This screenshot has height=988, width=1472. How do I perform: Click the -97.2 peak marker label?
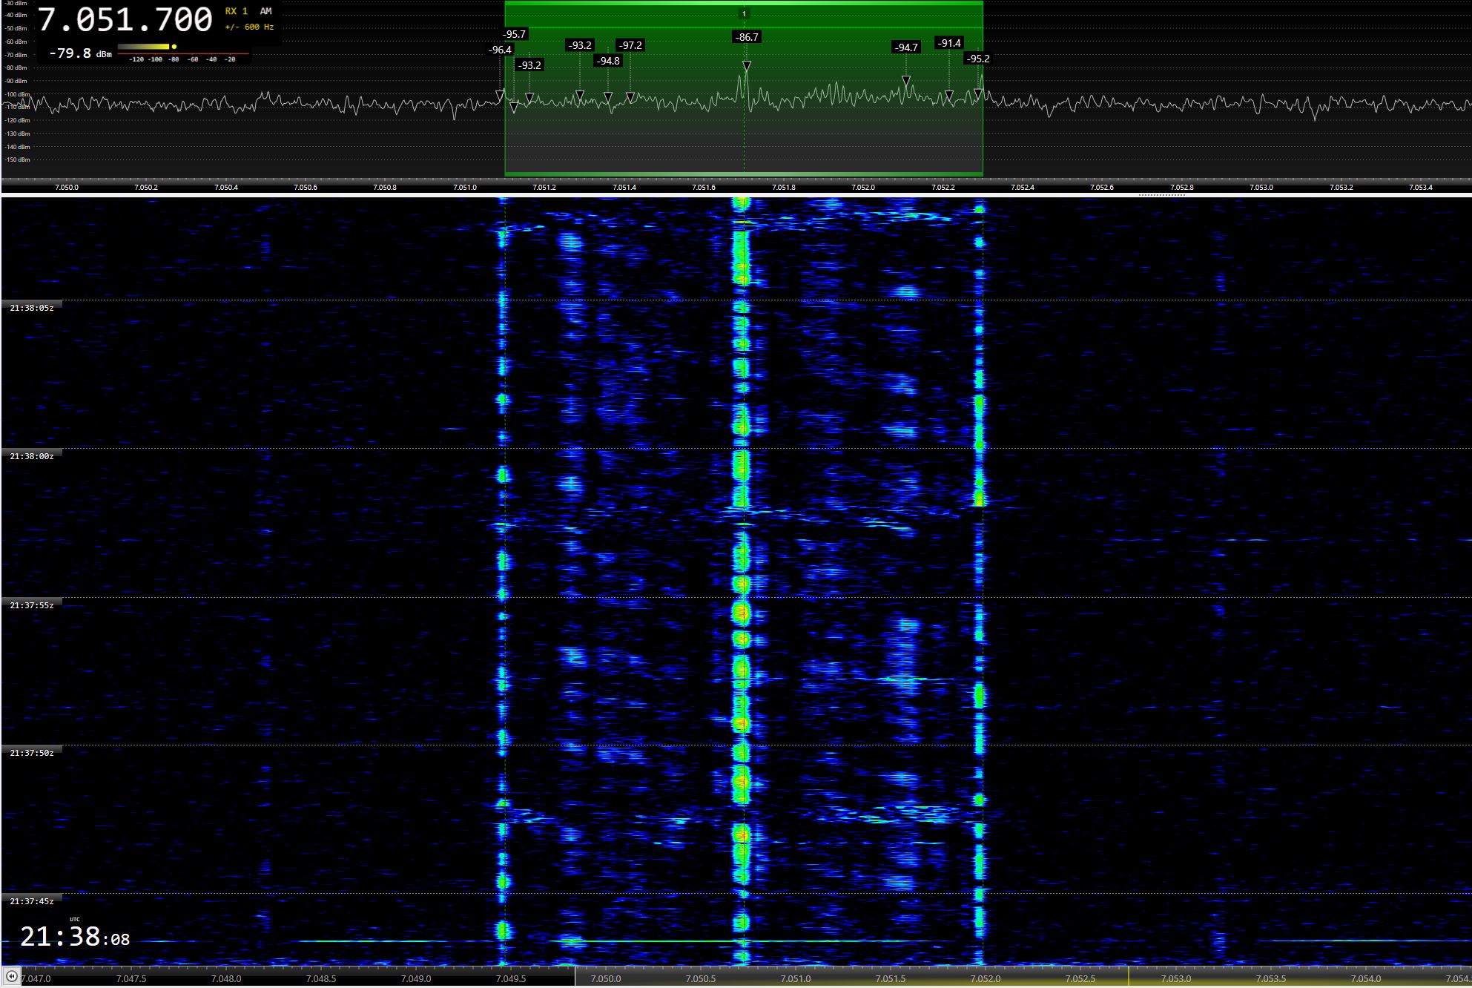click(x=630, y=45)
